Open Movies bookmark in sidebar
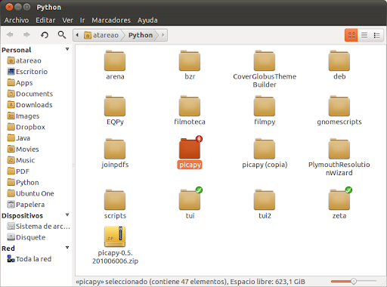 click(23, 150)
